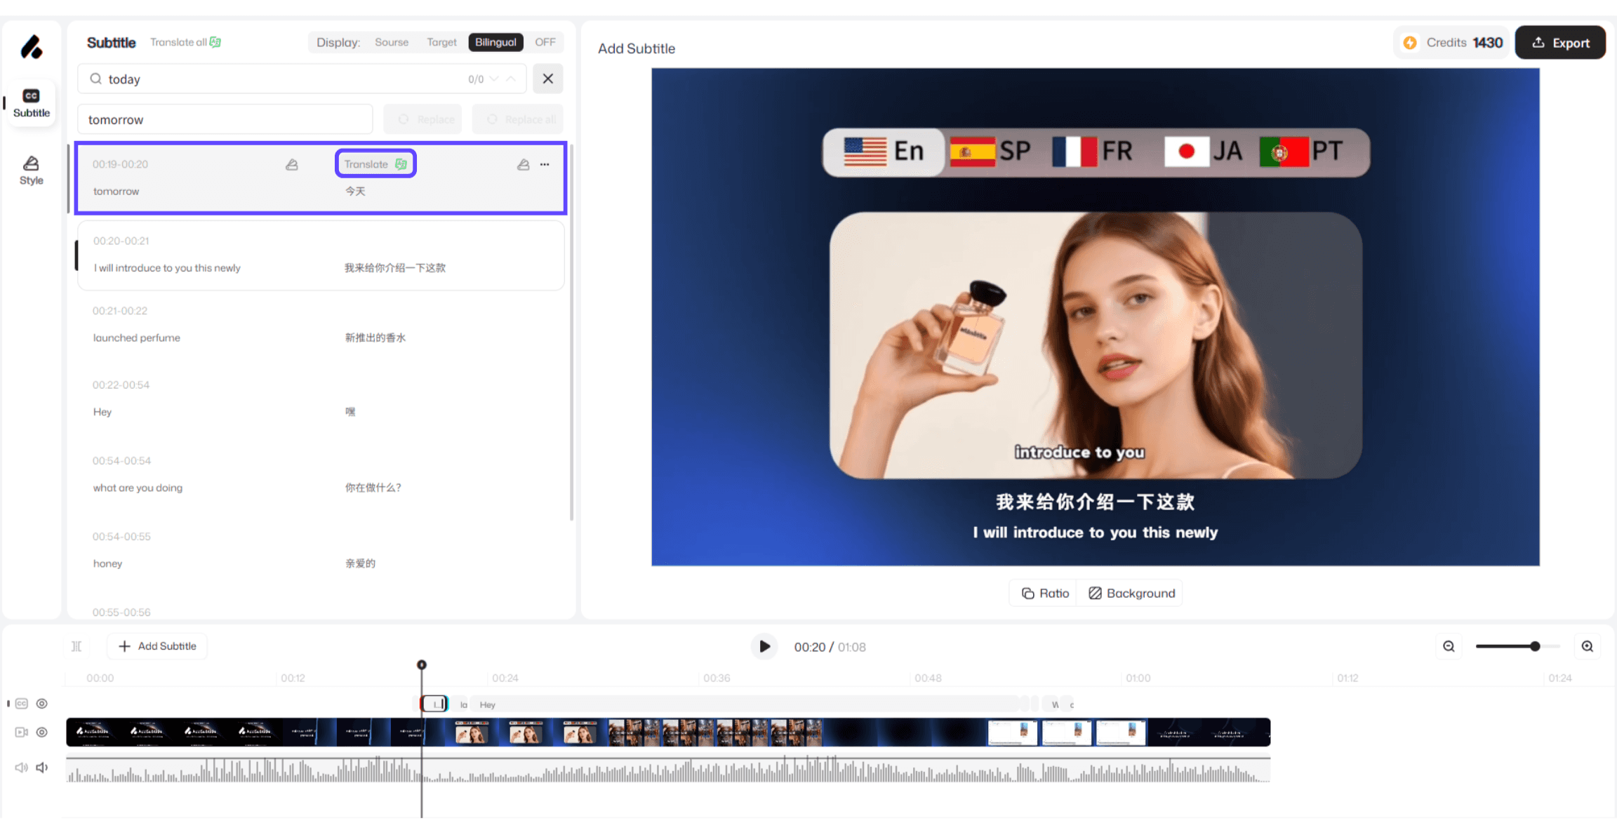
Task: Zoom out the timeline
Action: point(1449,646)
